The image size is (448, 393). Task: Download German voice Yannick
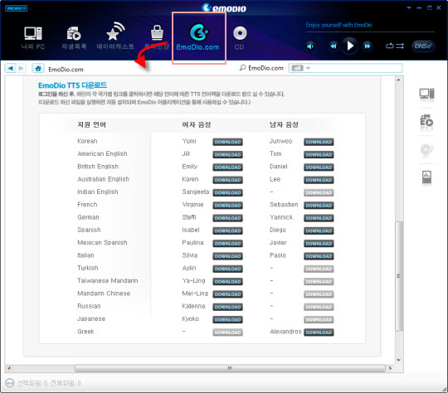pos(319,218)
